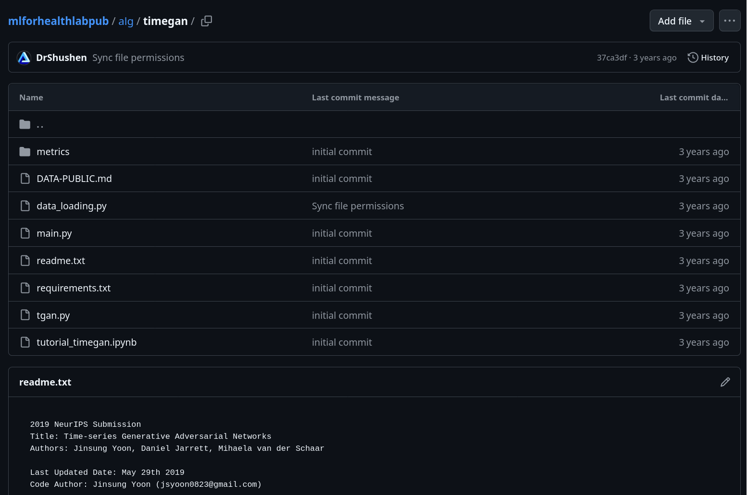Image resolution: width=747 pixels, height=495 pixels.
Task: Click the metrics folder icon
Action: click(x=25, y=152)
